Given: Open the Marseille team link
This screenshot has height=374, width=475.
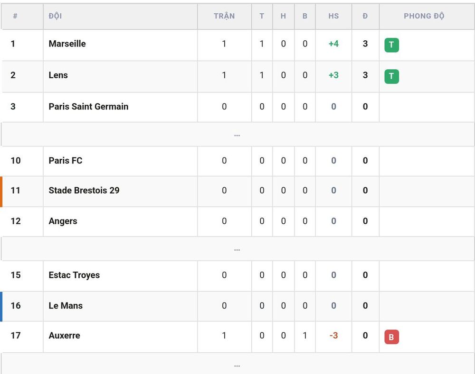Looking at the screenshot, I should click(67, 44).
